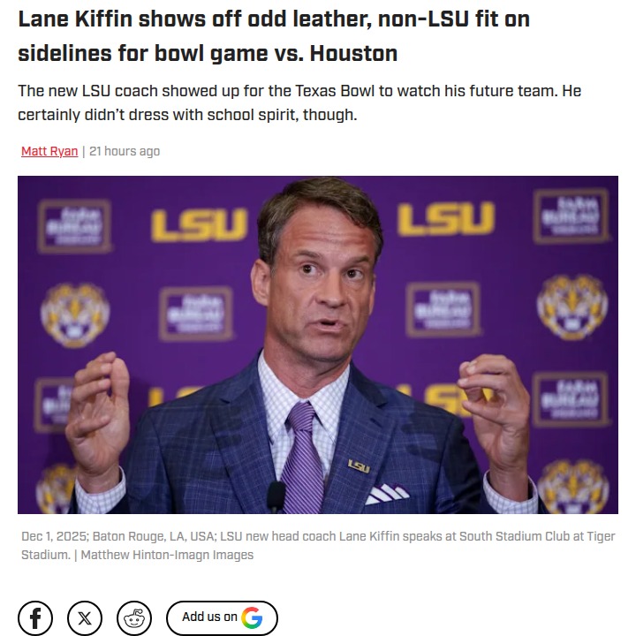Screen dimensions: 636x636
Task: Share article via the X icon
Action: click(x=85, y=617)
